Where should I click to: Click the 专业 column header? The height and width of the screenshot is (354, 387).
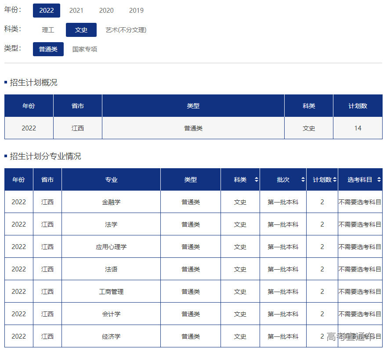click(x=111, y=180)
